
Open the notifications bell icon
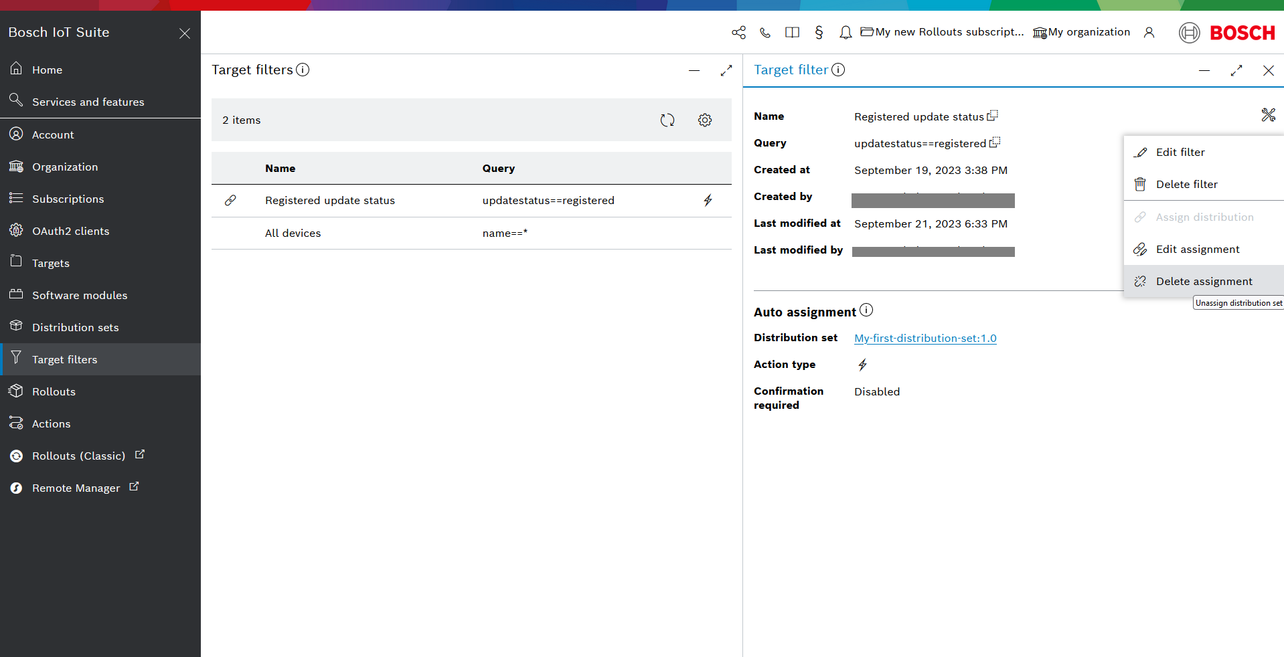(x=846, y=33)
